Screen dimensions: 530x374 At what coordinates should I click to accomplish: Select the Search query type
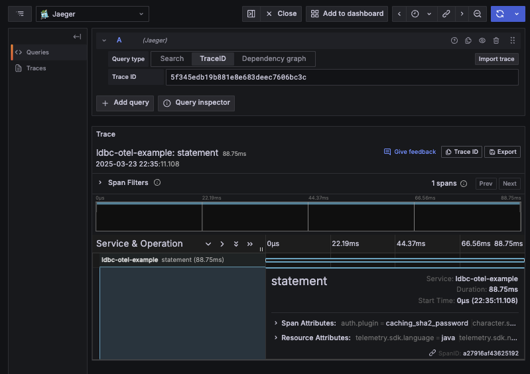tap(172, 59)
